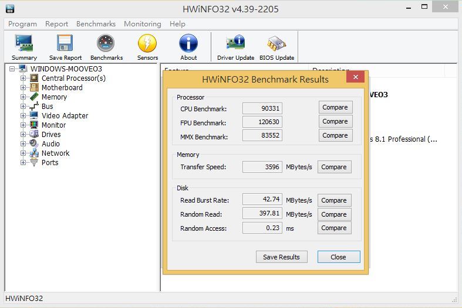This screenshot has height=308, width=462.
Task: Compare the Random Read result
Action: point(334,214)
